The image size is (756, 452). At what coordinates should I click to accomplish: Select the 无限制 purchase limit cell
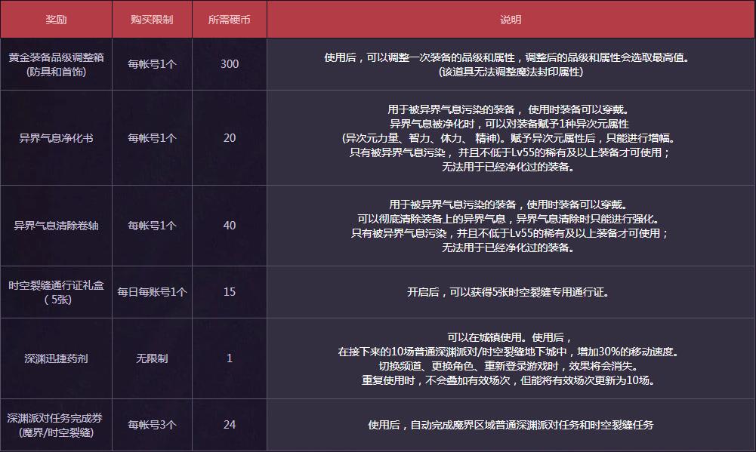click(152, 358)
